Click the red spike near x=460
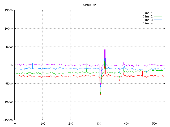 point(143,71)
